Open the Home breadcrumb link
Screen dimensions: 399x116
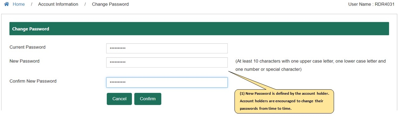(19, 4)
